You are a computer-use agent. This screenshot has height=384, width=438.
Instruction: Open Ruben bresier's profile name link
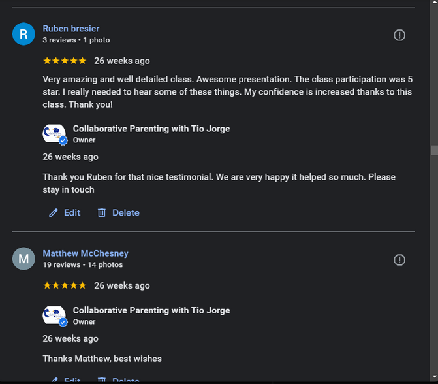pos(71,29)
